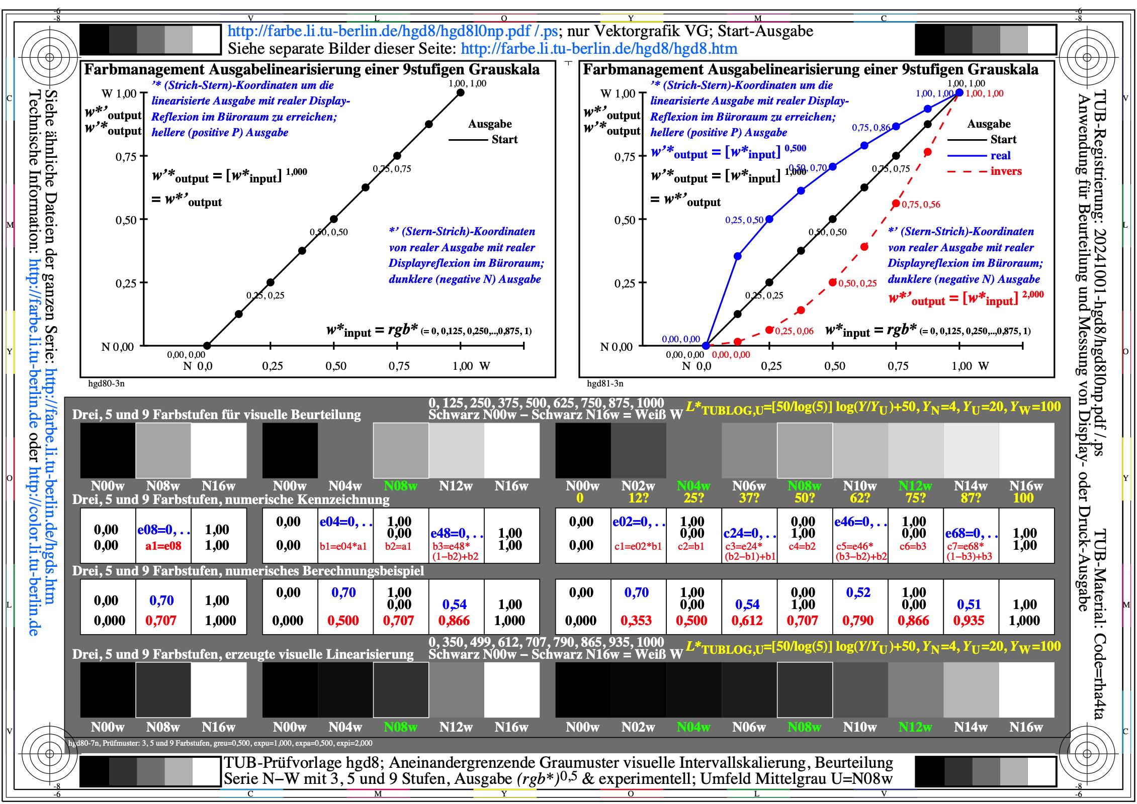Image resolution: width=1137 pixels, height=804 pixels.
Task: Select the red formula a1=e08
Action: point(163,546)
